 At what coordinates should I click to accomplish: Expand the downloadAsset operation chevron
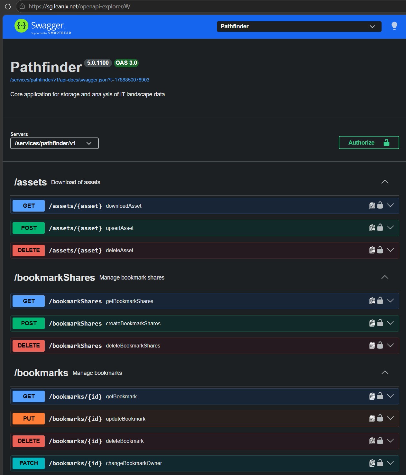pos(390,205)
